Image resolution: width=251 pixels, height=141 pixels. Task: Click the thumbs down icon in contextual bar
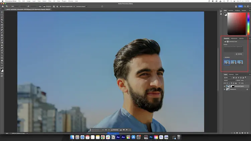pyautogui.click(x=124, y=130)
